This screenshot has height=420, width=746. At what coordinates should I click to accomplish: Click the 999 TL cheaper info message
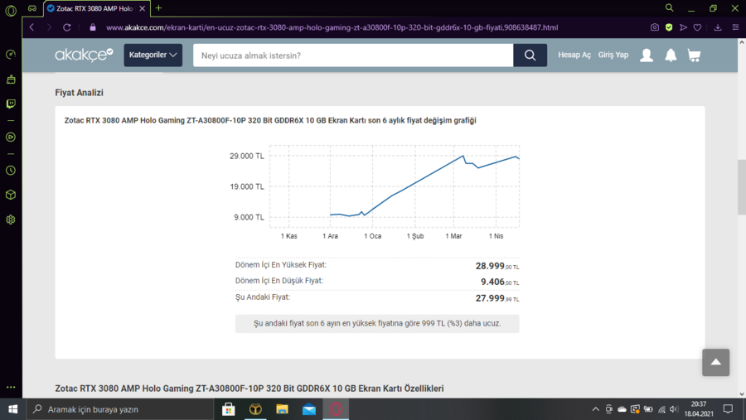pyautogui.click(x=377, y=323)
